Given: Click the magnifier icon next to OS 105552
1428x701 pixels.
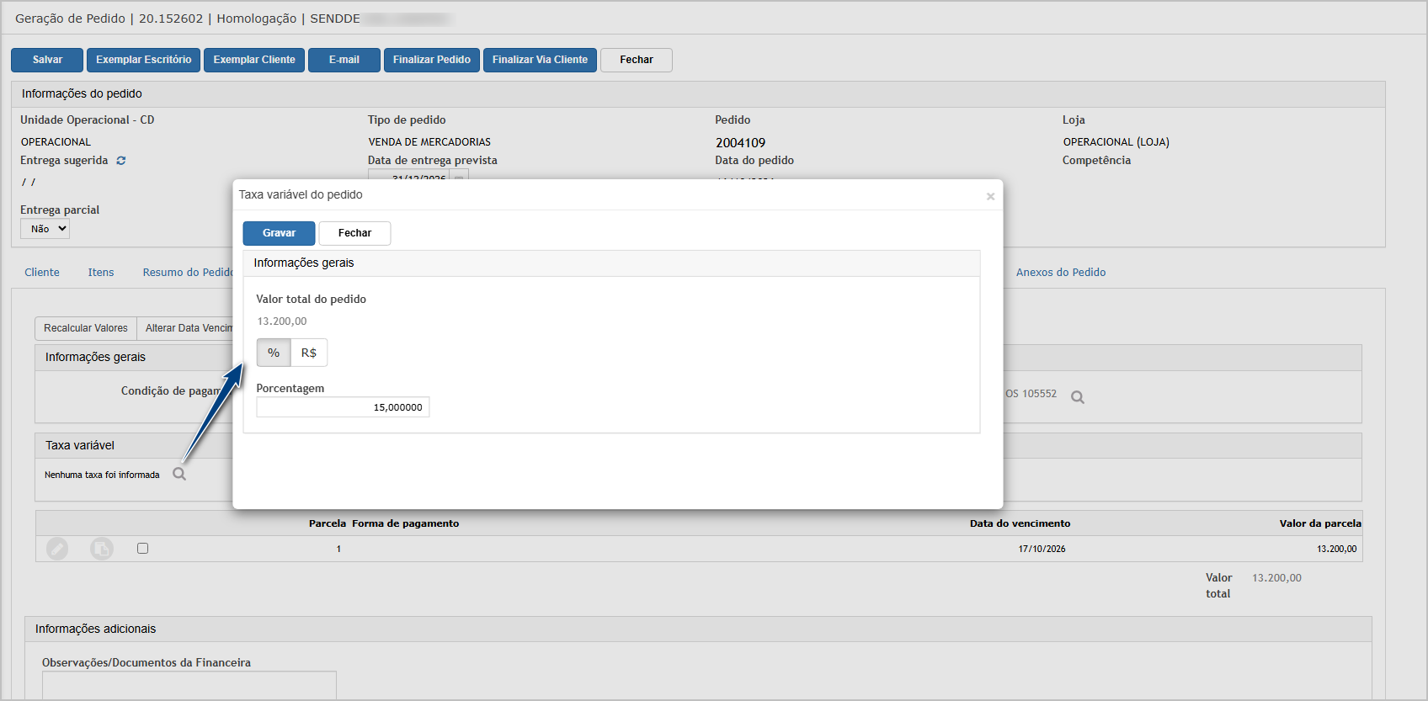Looking at the screenshot, I should point(1078,397).
